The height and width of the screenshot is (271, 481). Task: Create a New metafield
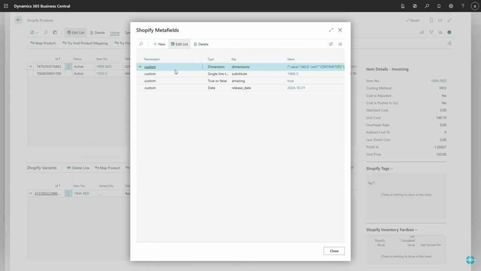(159, 44)
